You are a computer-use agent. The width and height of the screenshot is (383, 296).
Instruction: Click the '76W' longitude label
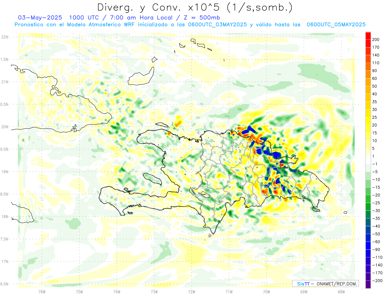42,292
